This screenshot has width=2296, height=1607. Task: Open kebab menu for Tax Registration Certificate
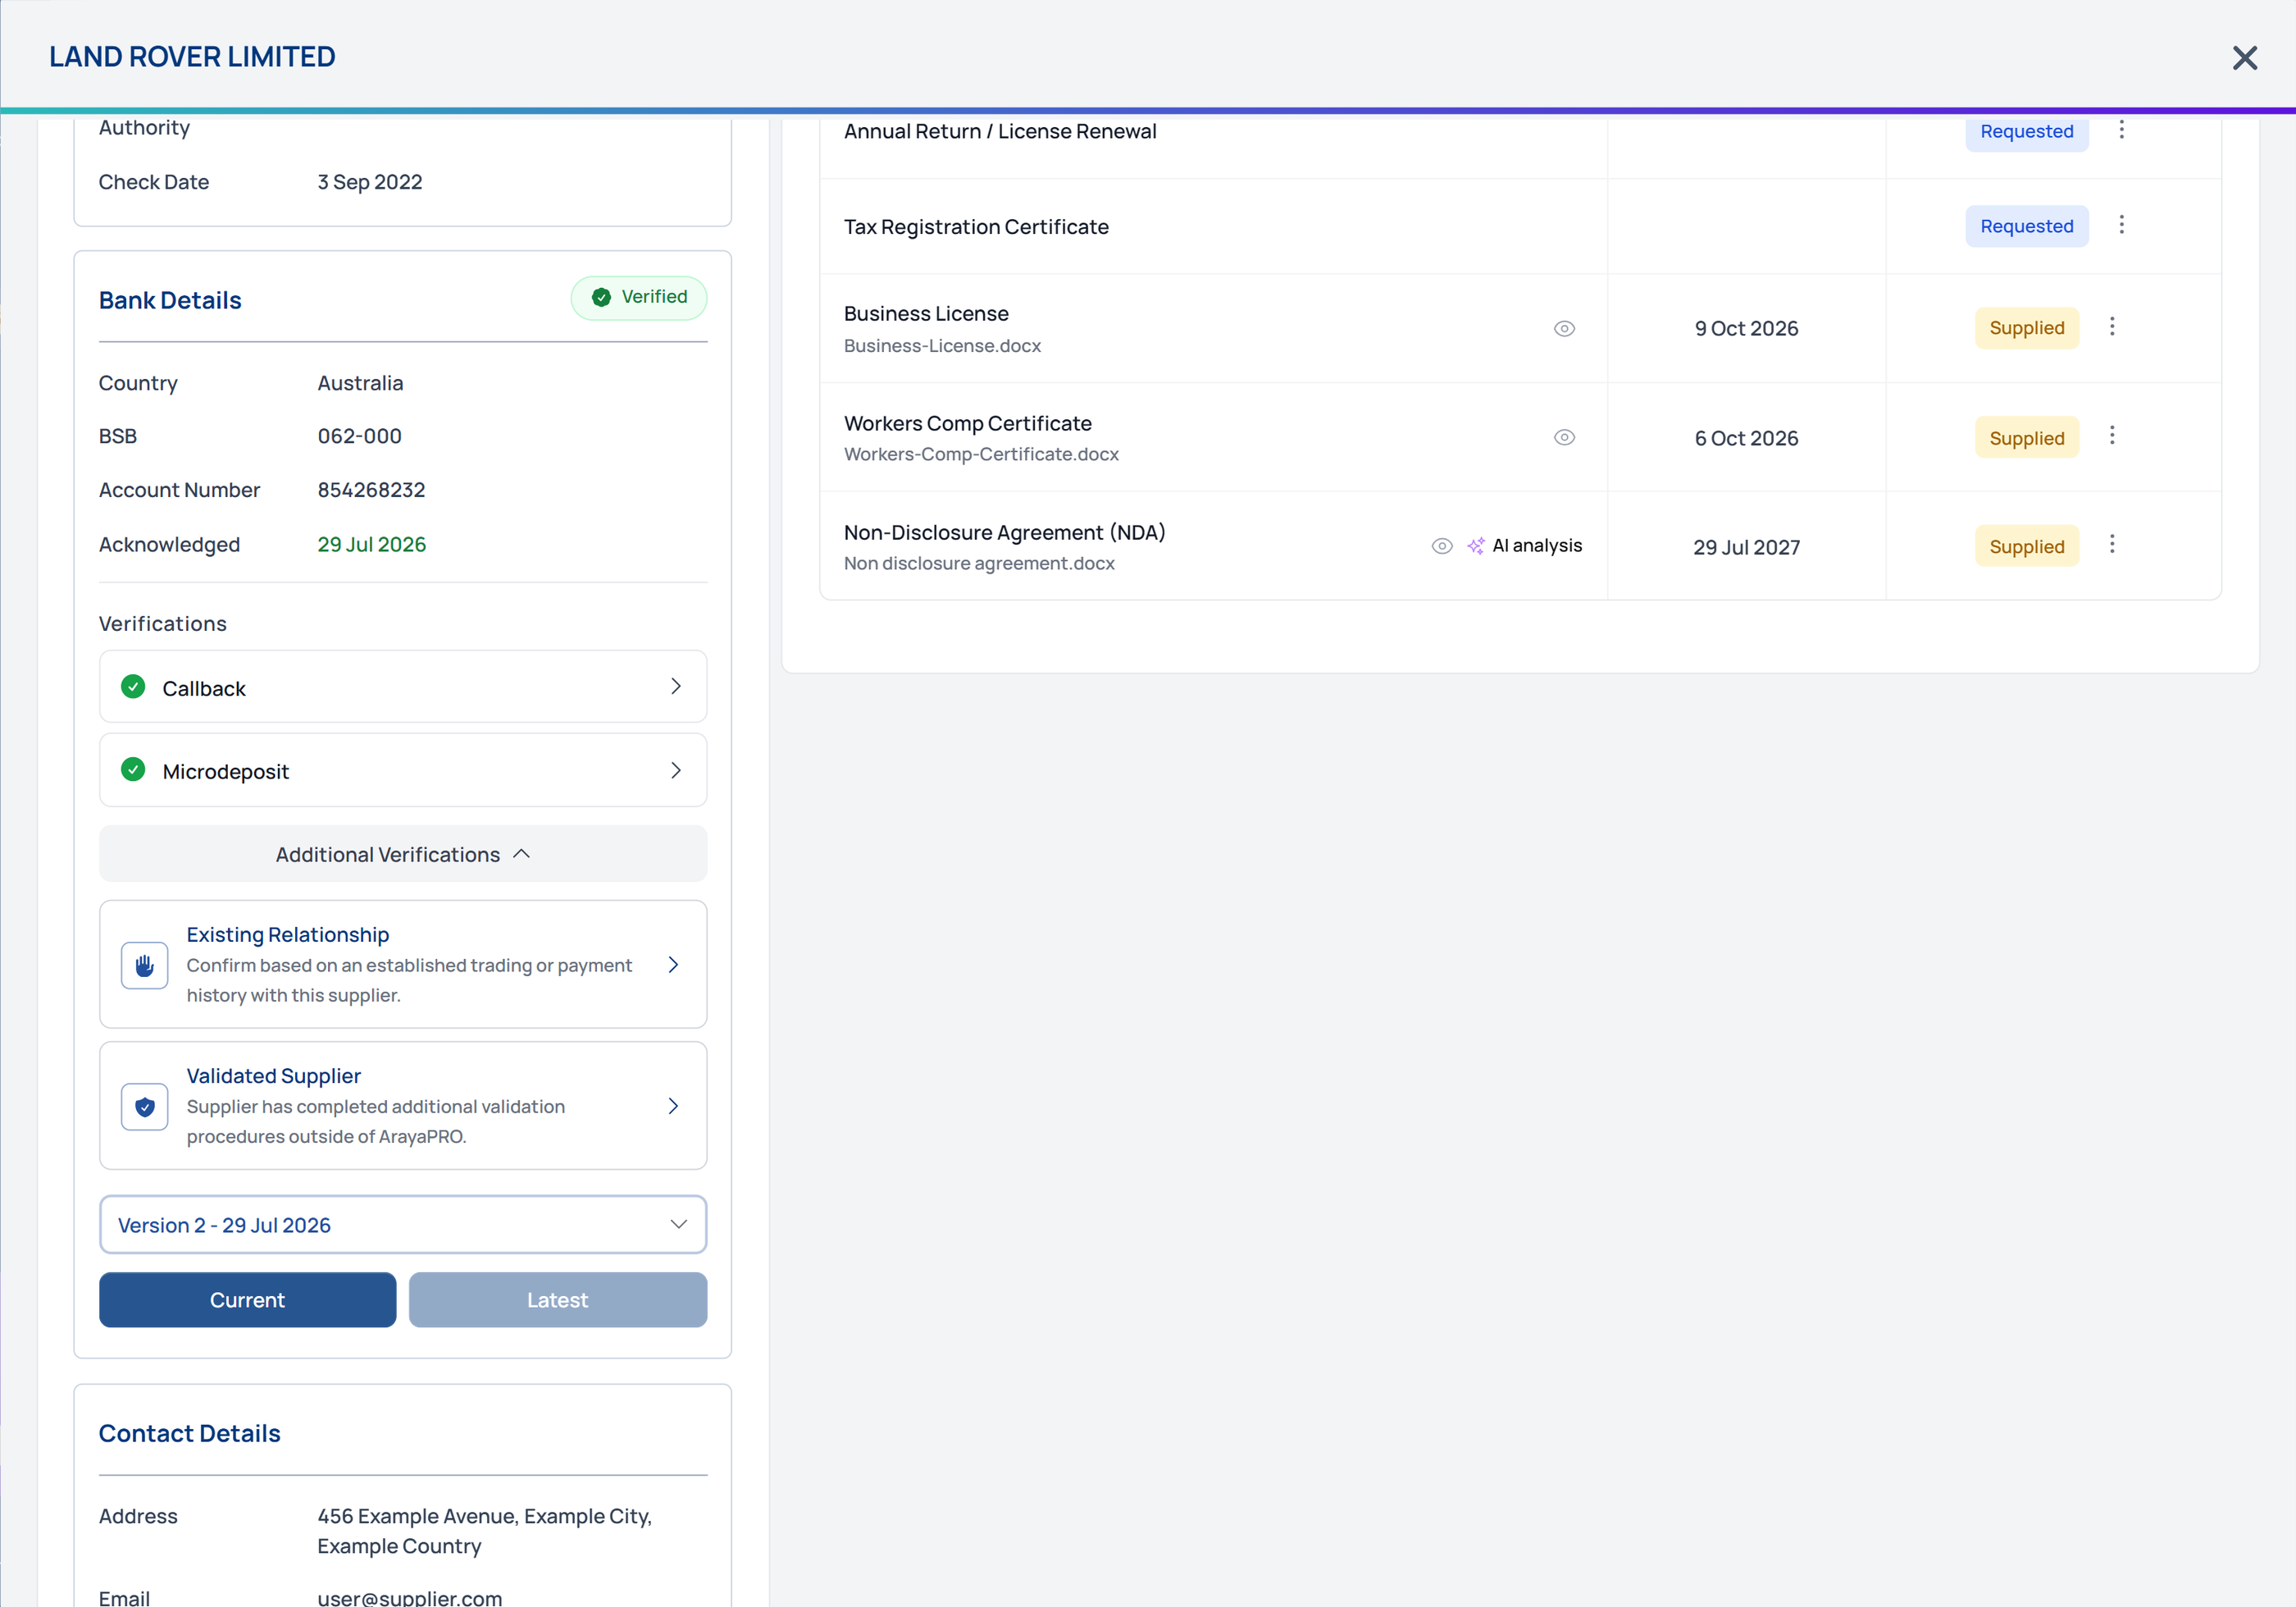click(x=2121, y=225)
